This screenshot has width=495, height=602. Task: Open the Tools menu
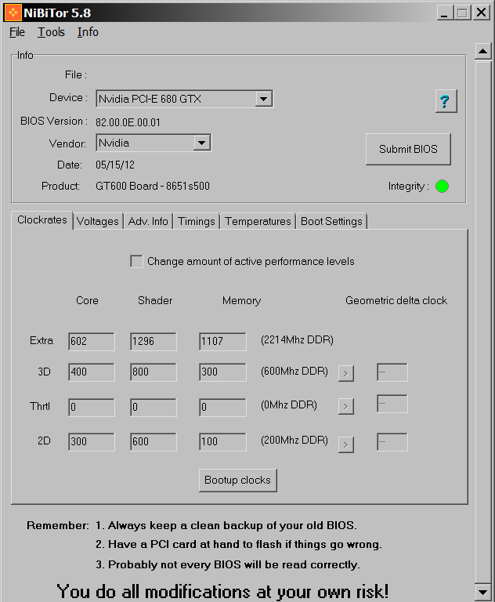(51, 32)
